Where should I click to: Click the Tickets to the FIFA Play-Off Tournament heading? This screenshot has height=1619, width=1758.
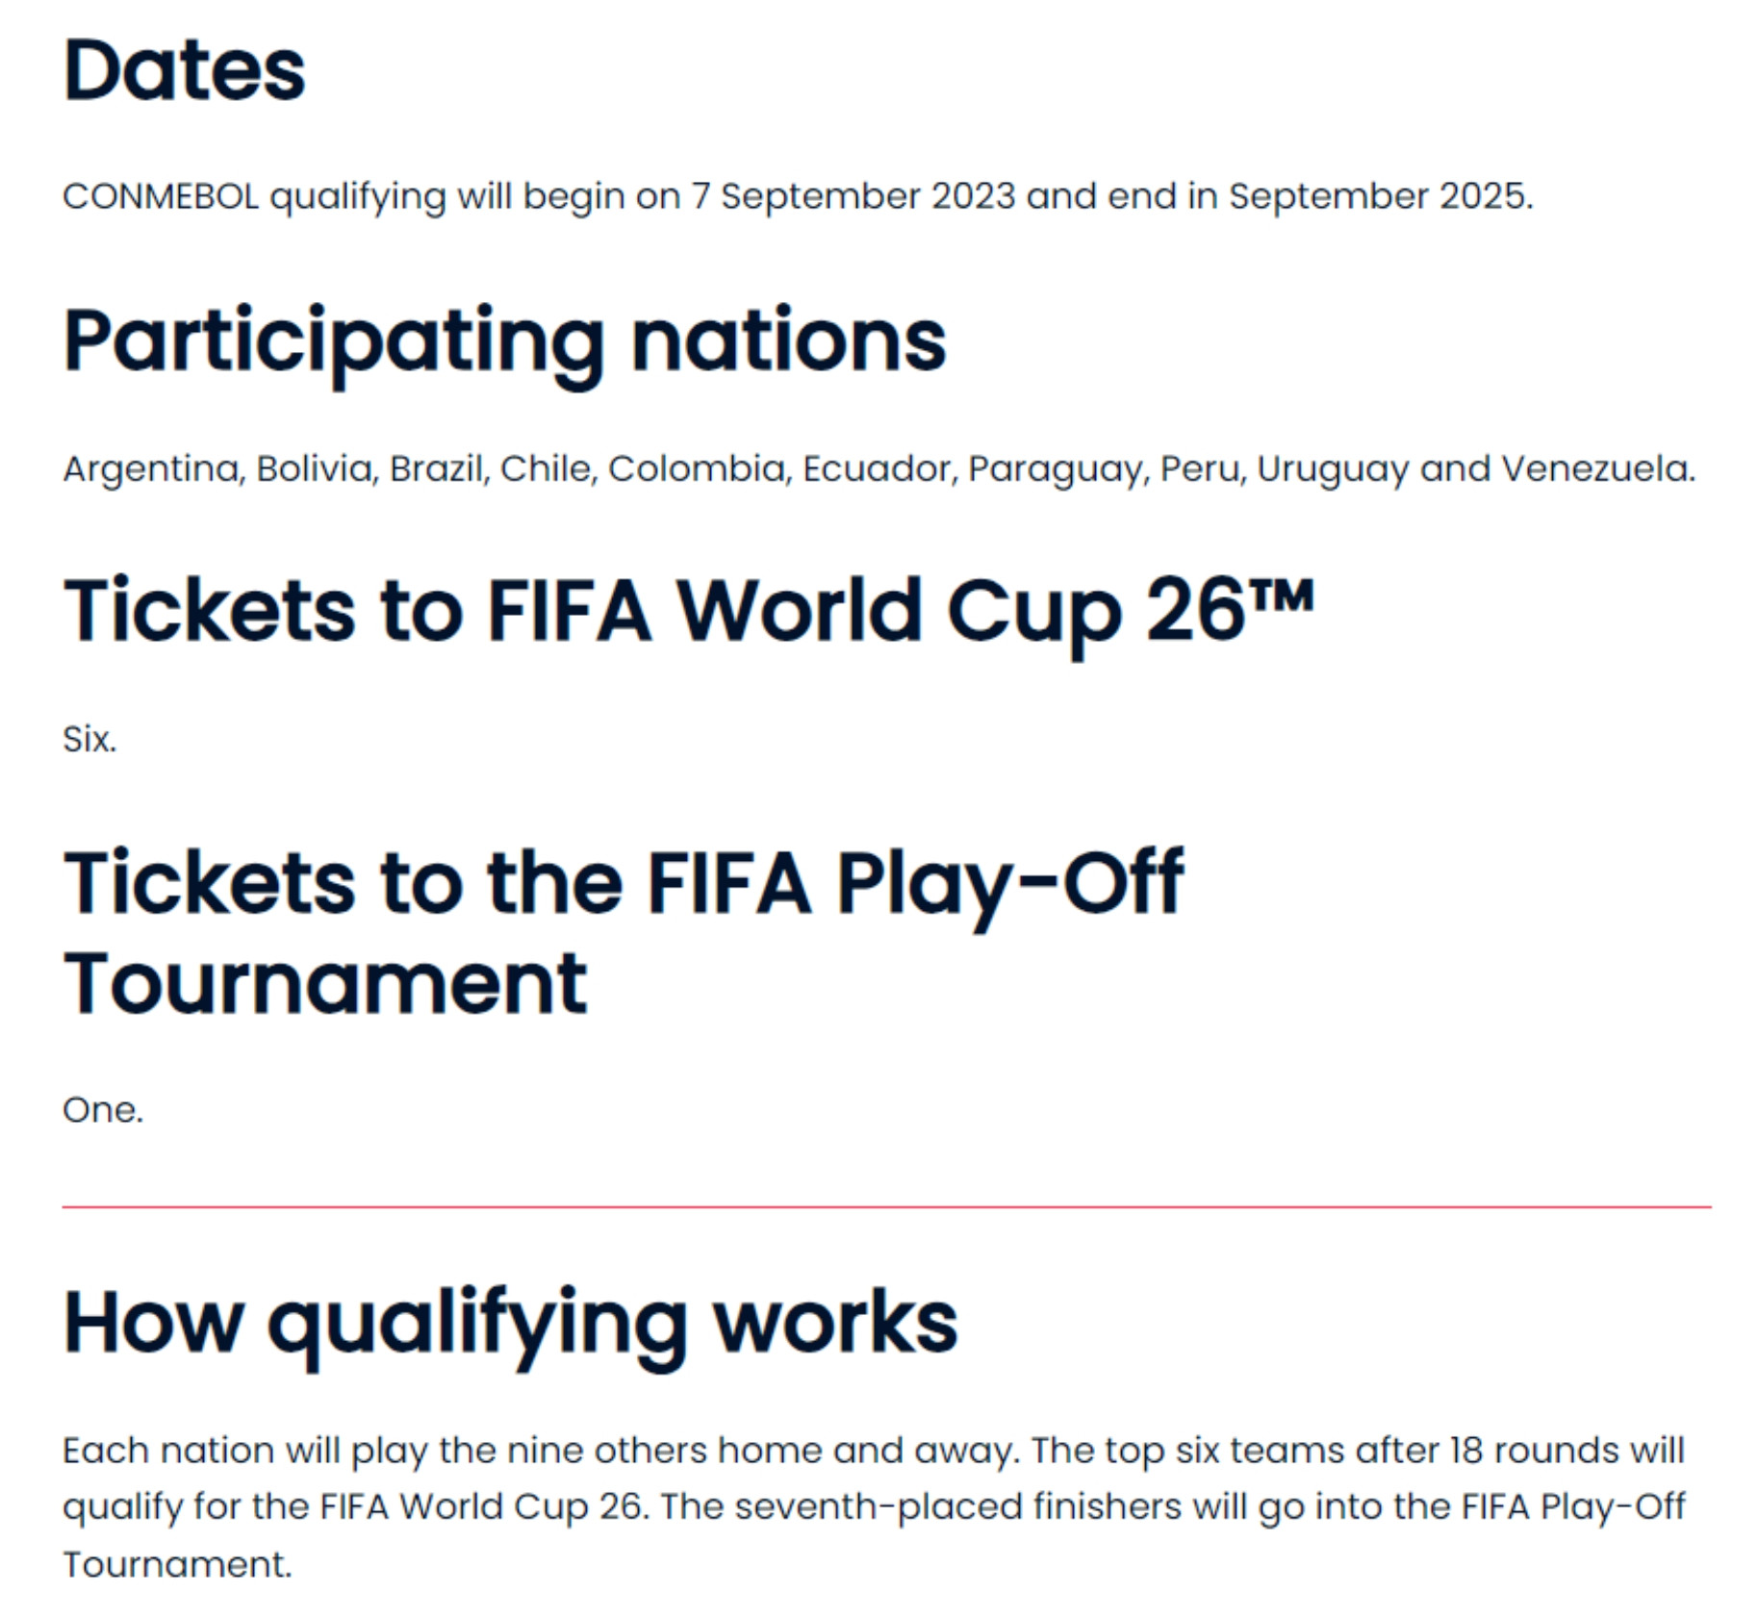pos(624,931)
